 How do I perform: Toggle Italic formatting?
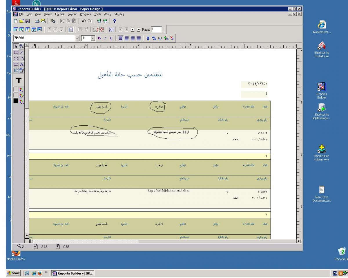tap(105, 38)
